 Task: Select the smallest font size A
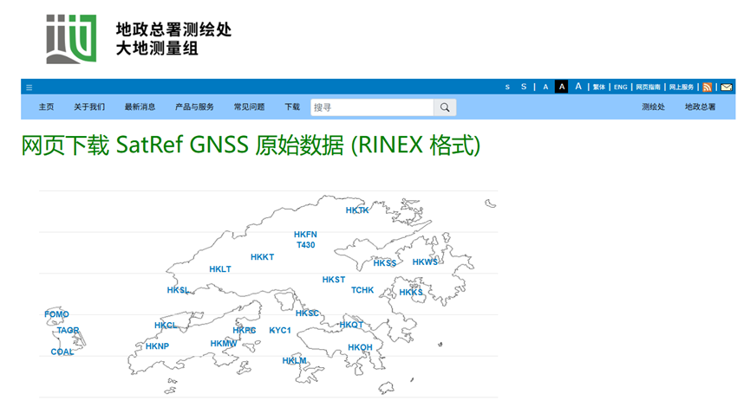click(x=545, y=87)
